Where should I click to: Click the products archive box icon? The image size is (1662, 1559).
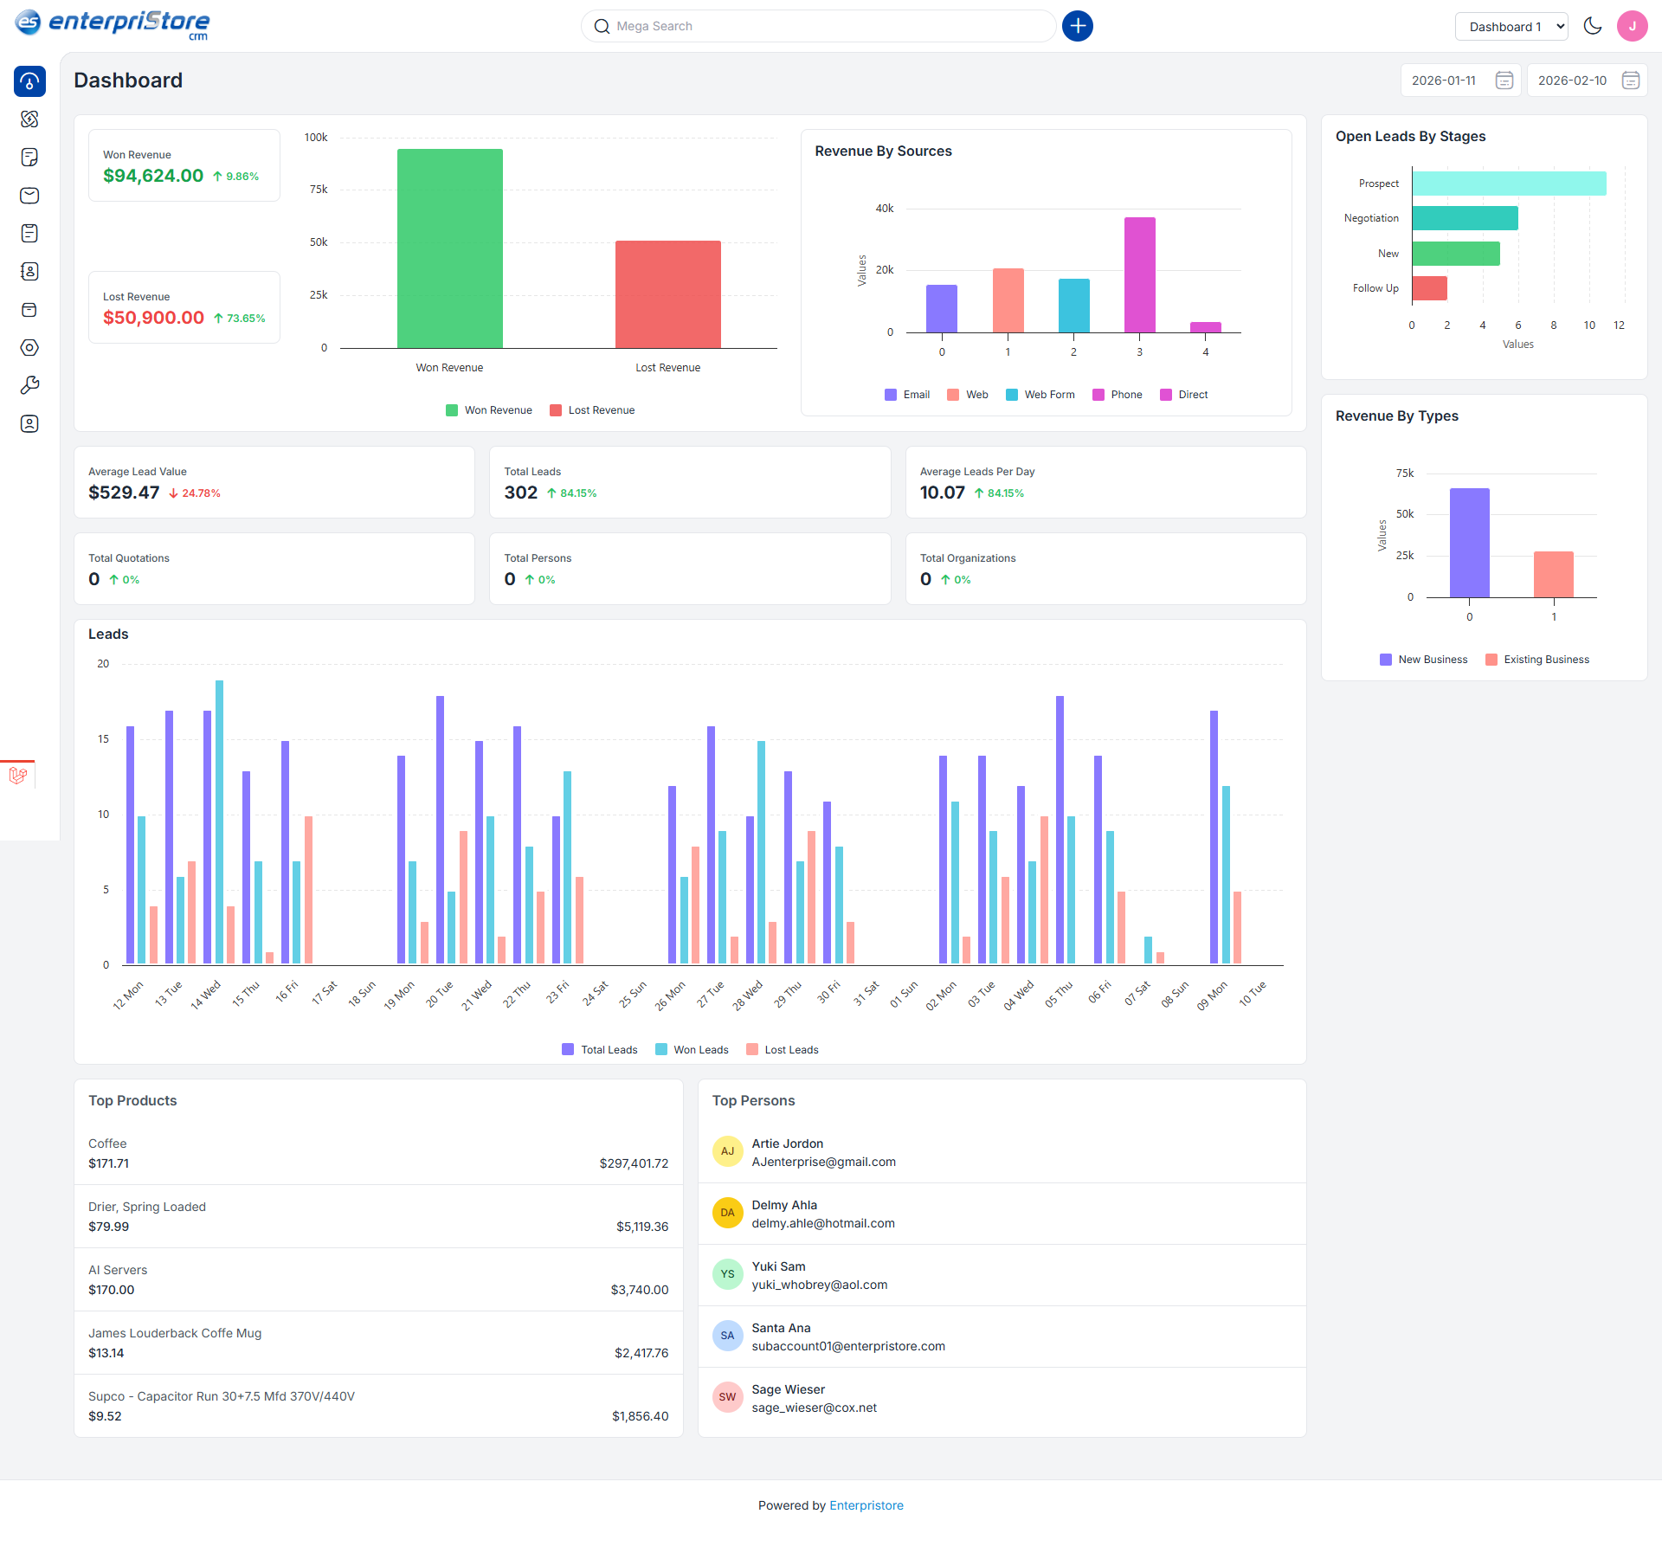click(29, 310)
